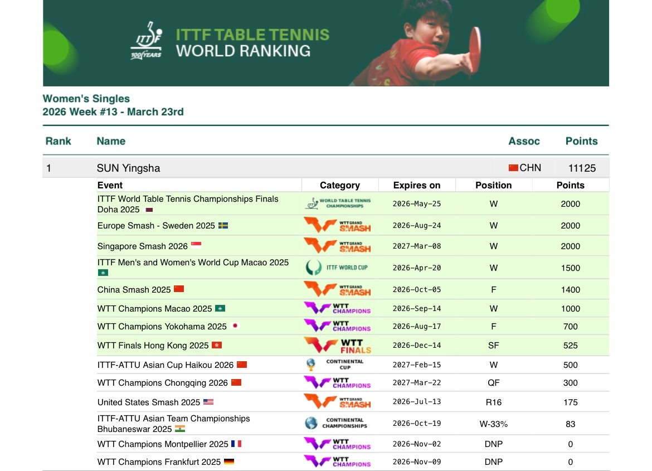The height and width of the screenshot is (471, 652).
Task: Click the Category sub-table header
Action: [340, 185]
